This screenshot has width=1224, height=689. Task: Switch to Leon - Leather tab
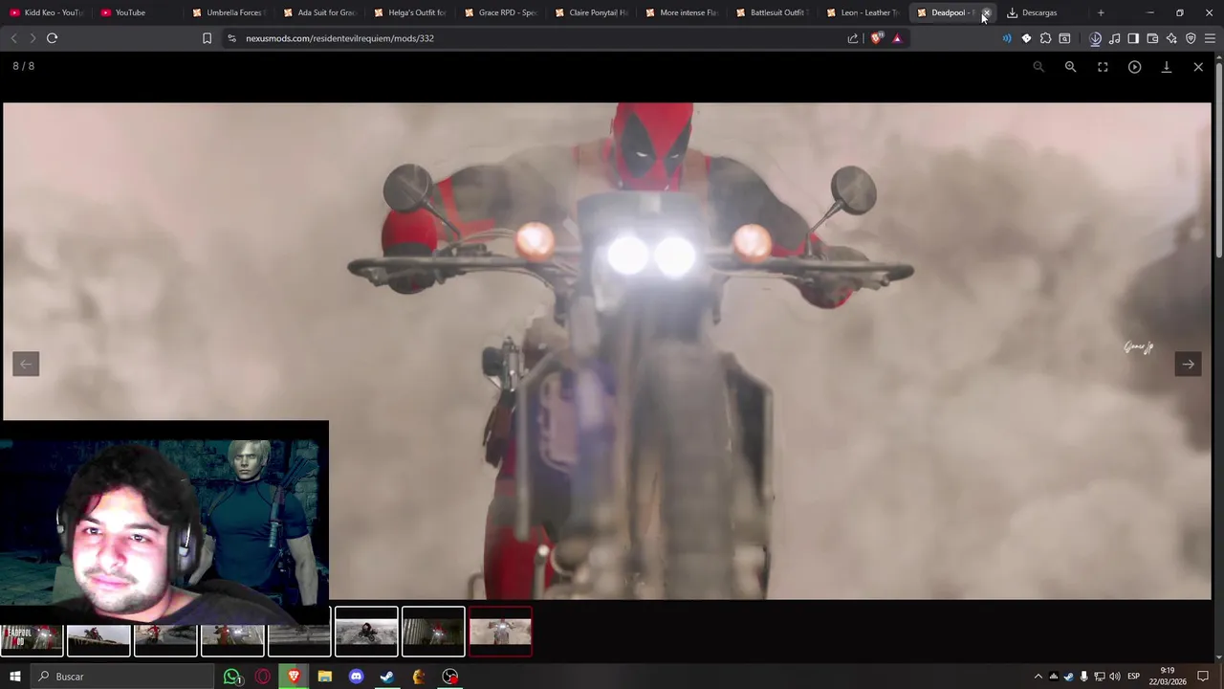pos(865,12)
